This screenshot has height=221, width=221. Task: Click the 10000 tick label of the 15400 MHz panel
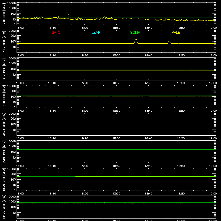point(12,197)
